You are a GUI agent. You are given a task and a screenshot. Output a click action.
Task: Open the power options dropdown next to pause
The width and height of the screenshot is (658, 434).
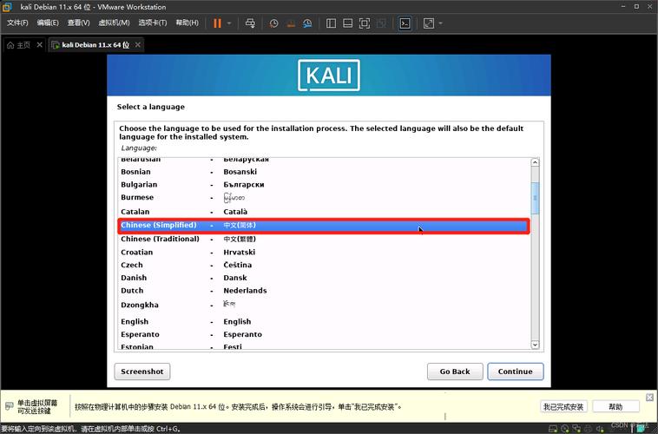pos(229,23)
